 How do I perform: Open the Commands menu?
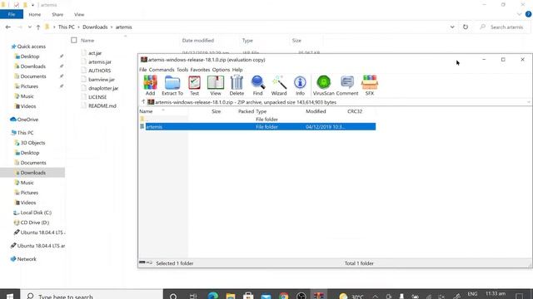point(162,70)
